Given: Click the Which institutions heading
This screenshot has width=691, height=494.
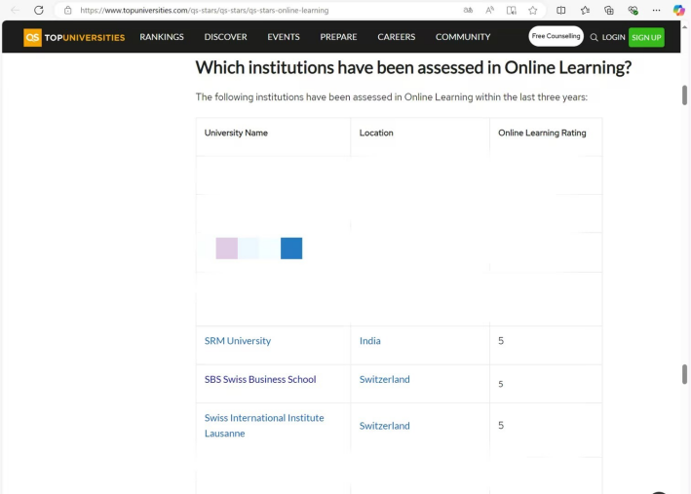Looking at the screenshot, I should [413, 67].
